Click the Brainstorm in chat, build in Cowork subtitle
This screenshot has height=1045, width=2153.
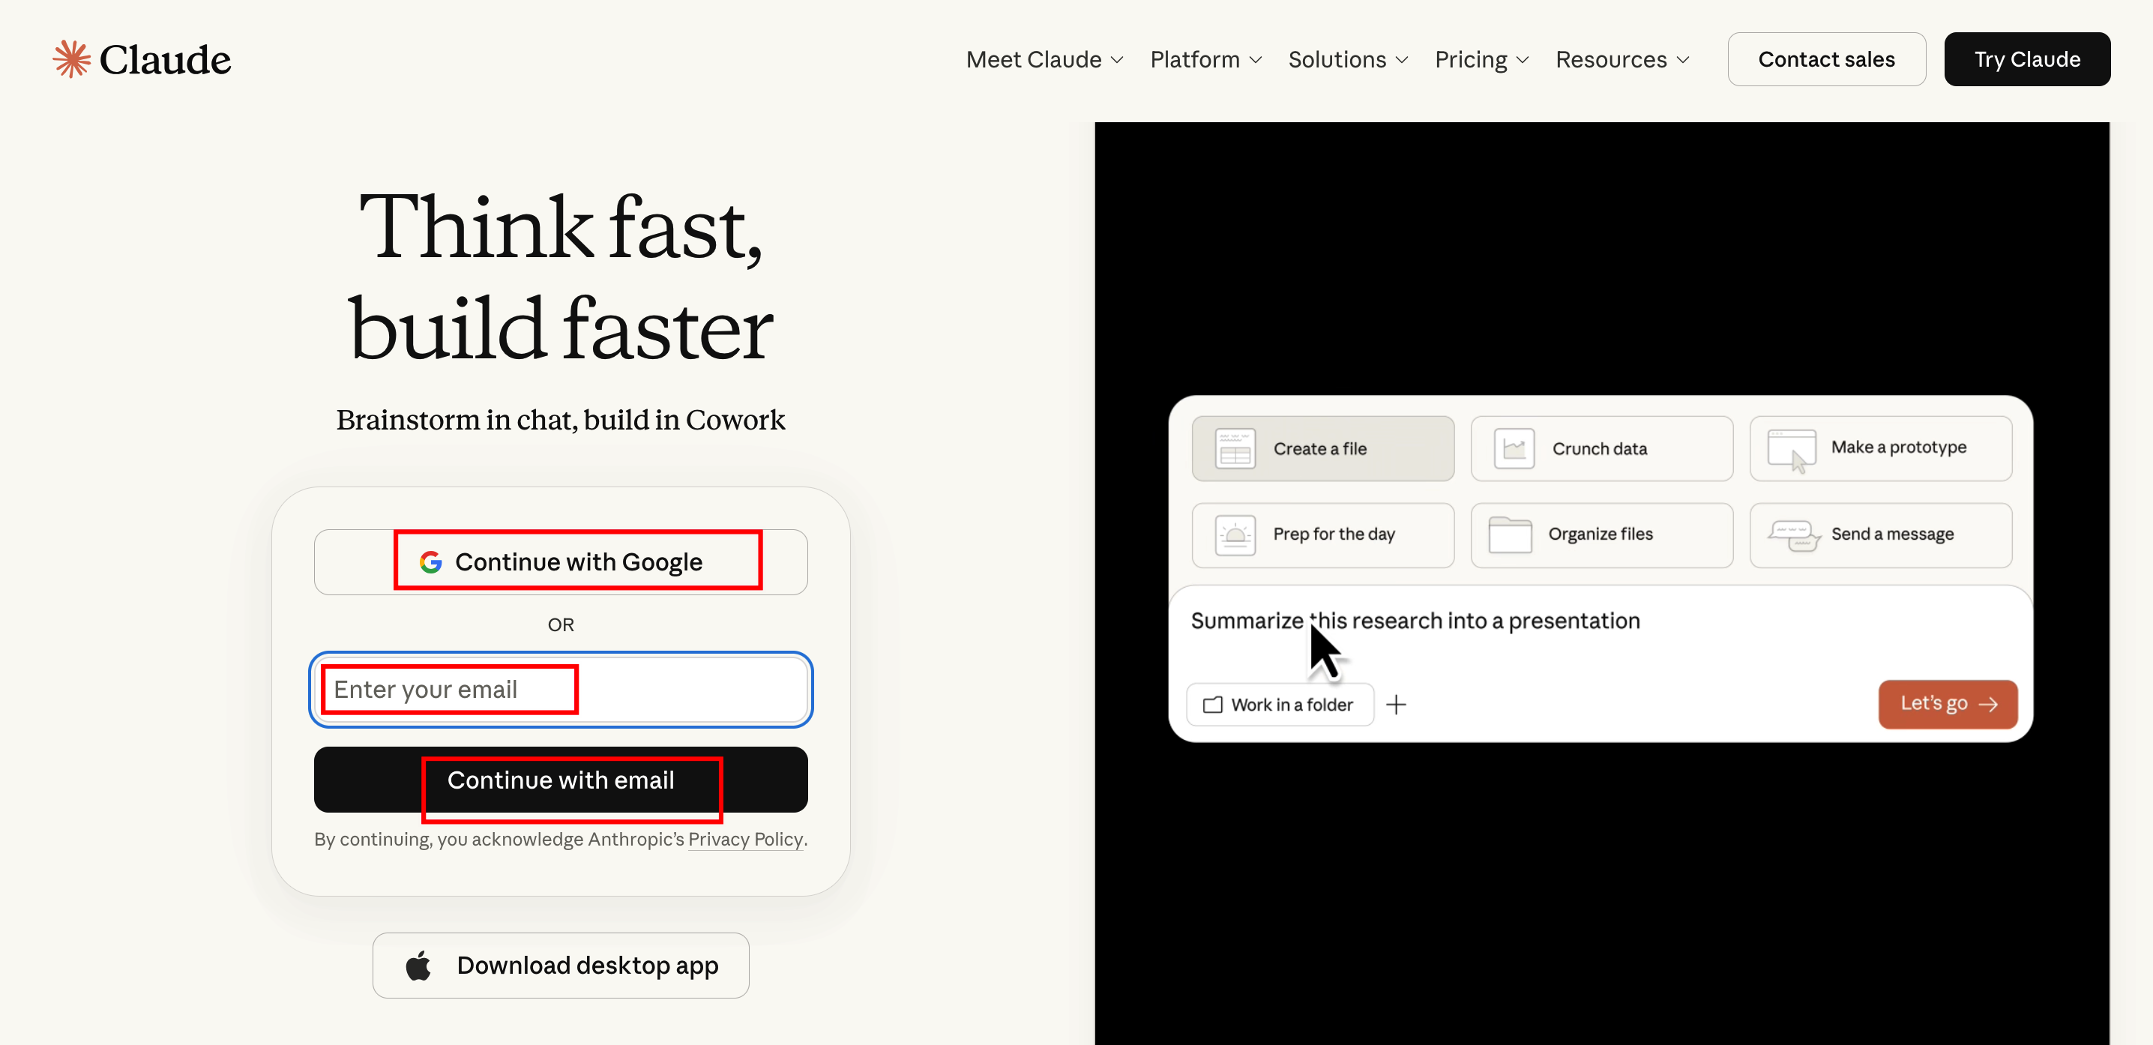pos(561,420)
